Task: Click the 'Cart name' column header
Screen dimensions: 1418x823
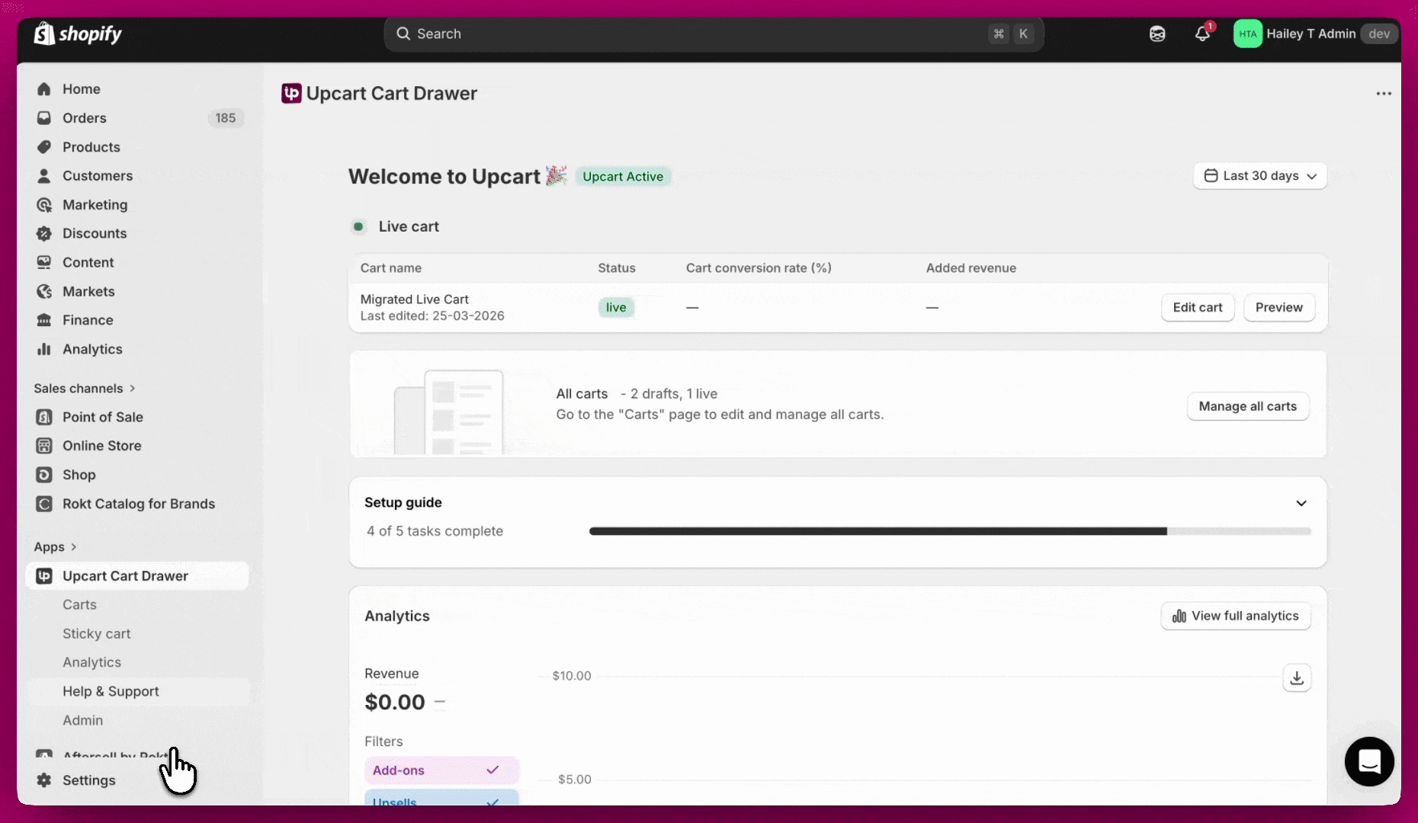Action: pyautogui.click(x=390, y=267)
